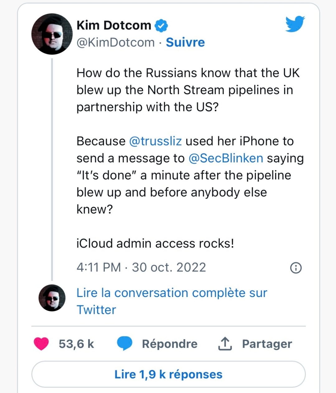Image resolution: width=336 pixels, height=393 pixels.
Task: Click the @KimDotcom handle
Action: pos(116,42)
